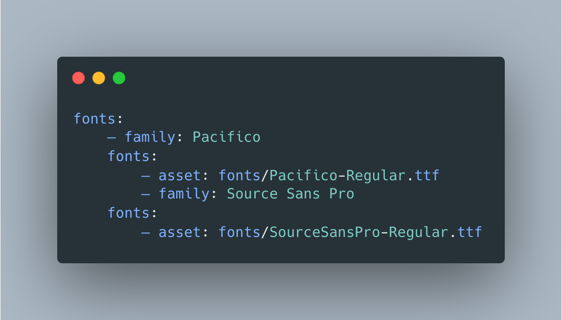Click the family key before Pacifico
Viewport: 562px width, 320px height.
150,138
